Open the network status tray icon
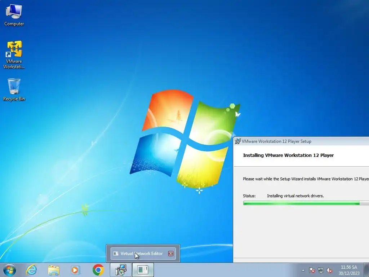This screenshot has height=277, width=369. pyautogui.click(x=320, y=271)
